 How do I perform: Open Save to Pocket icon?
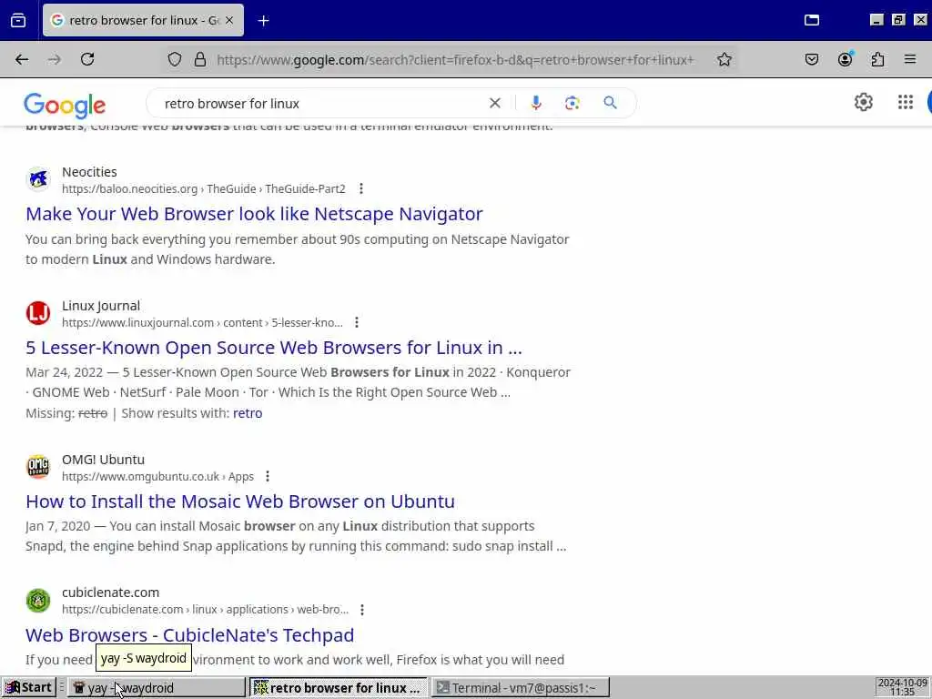pos(811,59)
